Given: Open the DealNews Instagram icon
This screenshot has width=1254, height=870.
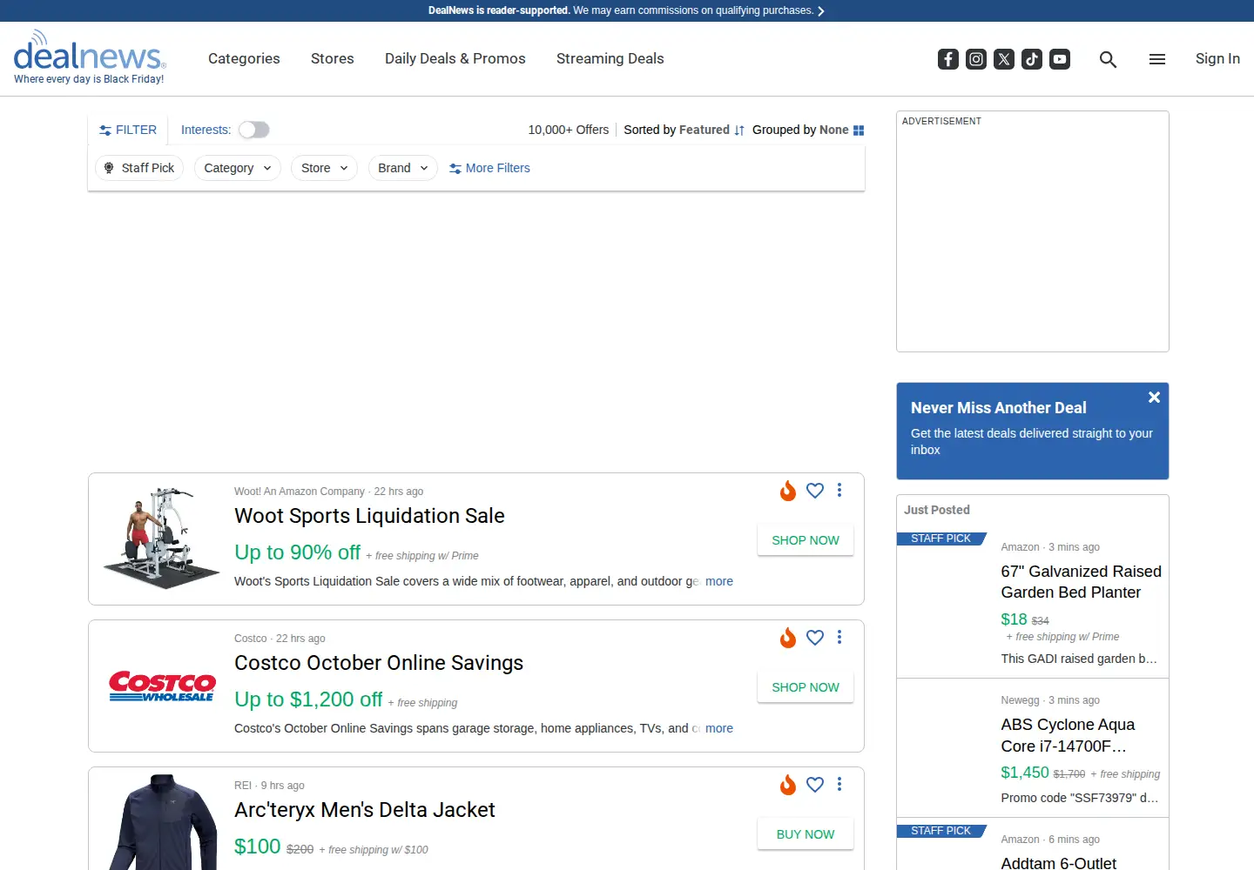Looking at the screenshot, I should [976, 59].
